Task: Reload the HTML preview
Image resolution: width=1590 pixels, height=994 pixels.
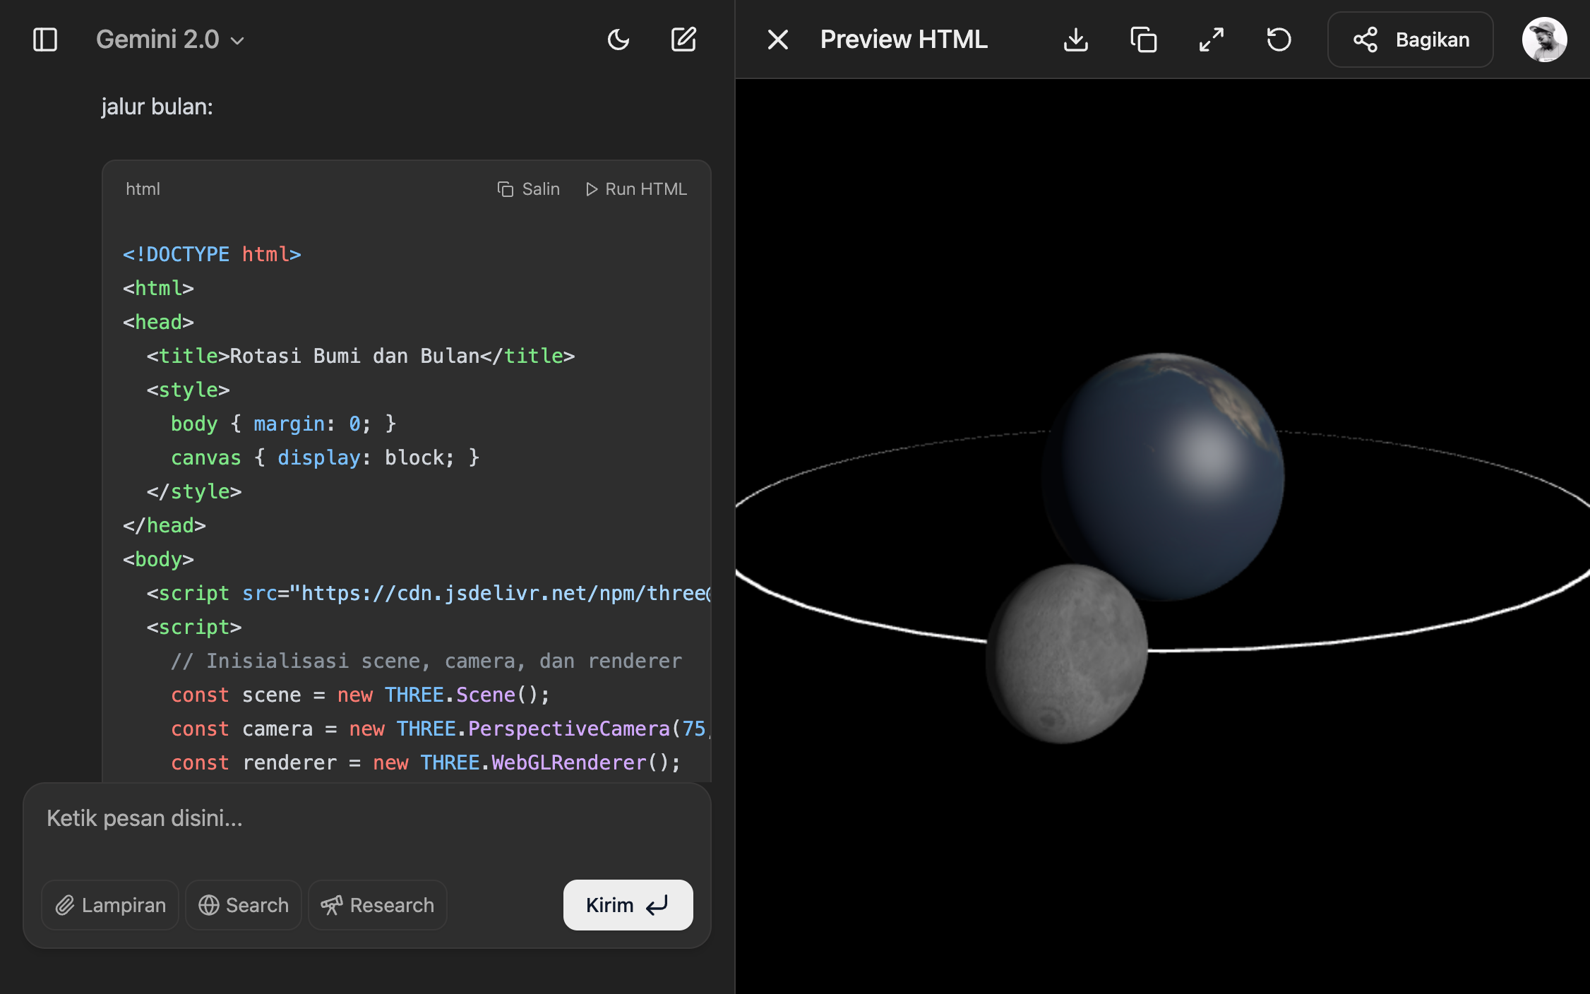Action: 1279,40
